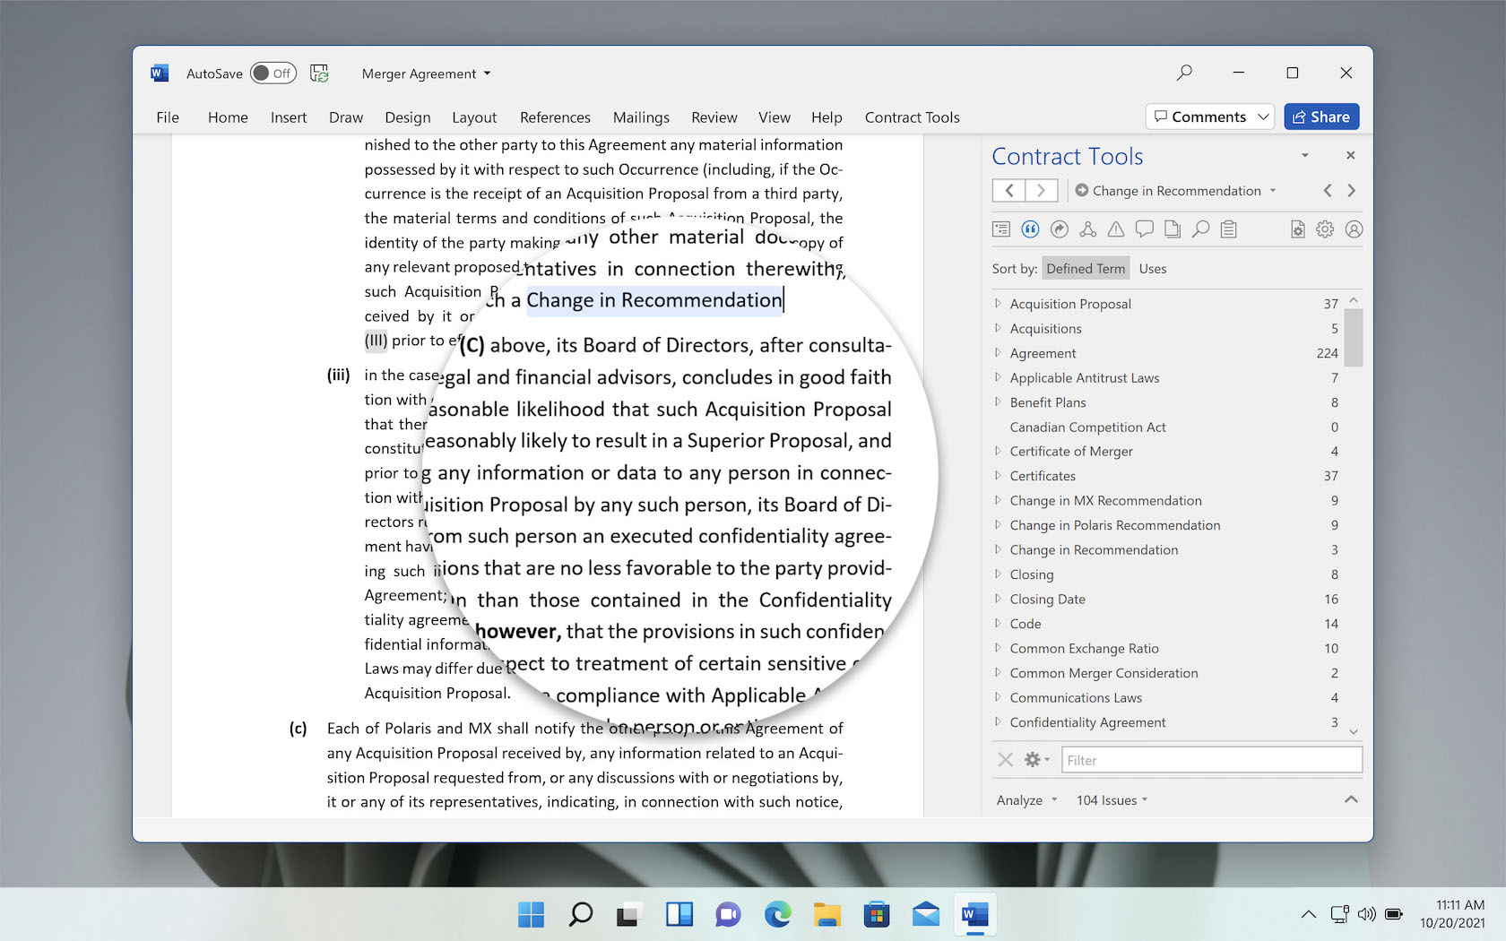This screenshot has height=941, width=1506.
Task: Click the magnifier search icon in Contract Tools
Action: (1200, 229)
